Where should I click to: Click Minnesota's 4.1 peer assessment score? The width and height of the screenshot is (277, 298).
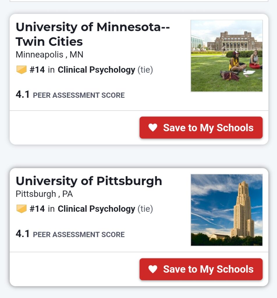(22, 95)
